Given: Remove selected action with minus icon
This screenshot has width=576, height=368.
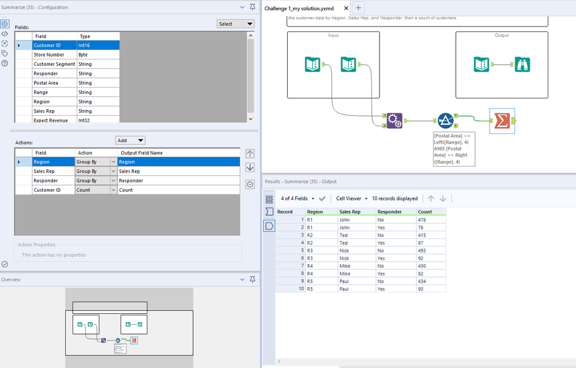Looking at the screenshot, I should 250,185.
